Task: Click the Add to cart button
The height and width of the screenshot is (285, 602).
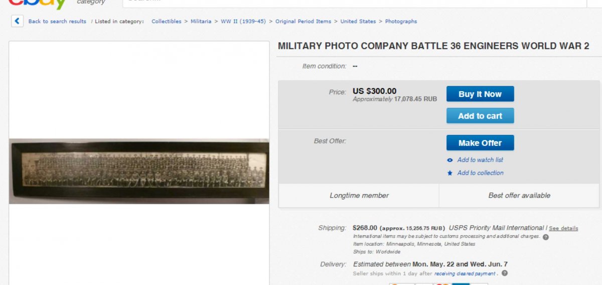Action: [x=480, y=116]
